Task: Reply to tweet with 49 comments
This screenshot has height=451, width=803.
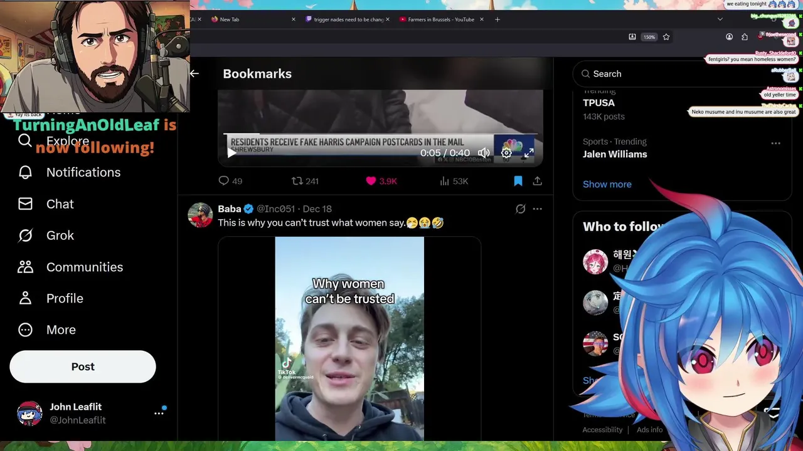Action: 230,181
